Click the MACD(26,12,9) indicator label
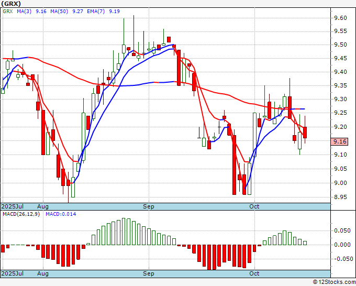 coord(21,214)
